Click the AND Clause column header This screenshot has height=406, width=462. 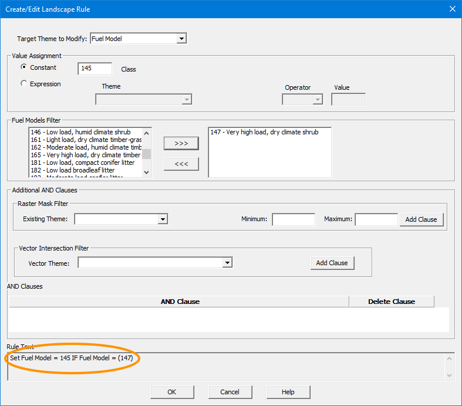click(x=179, y=302)
